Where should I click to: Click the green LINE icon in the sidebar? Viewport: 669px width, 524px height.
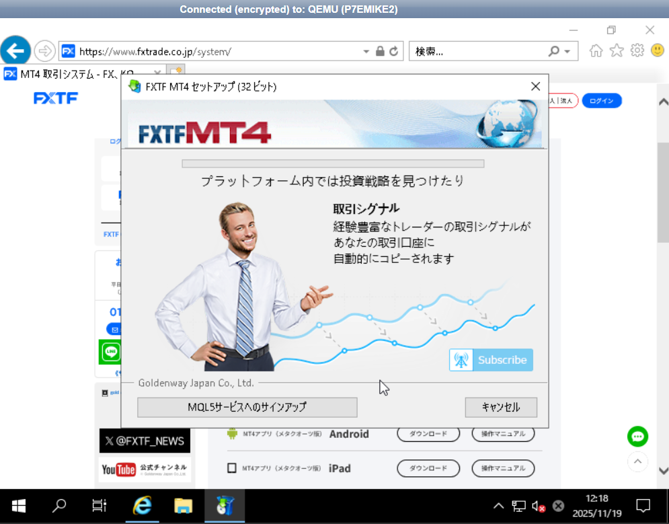click(110, 351)
